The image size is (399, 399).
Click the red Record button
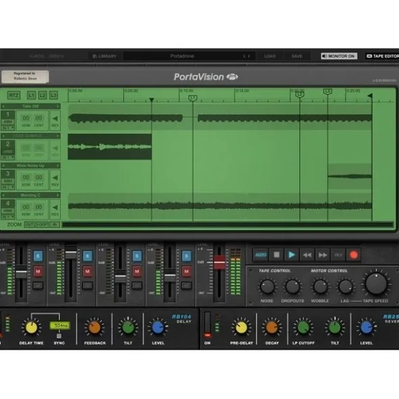tap(354, 255)
